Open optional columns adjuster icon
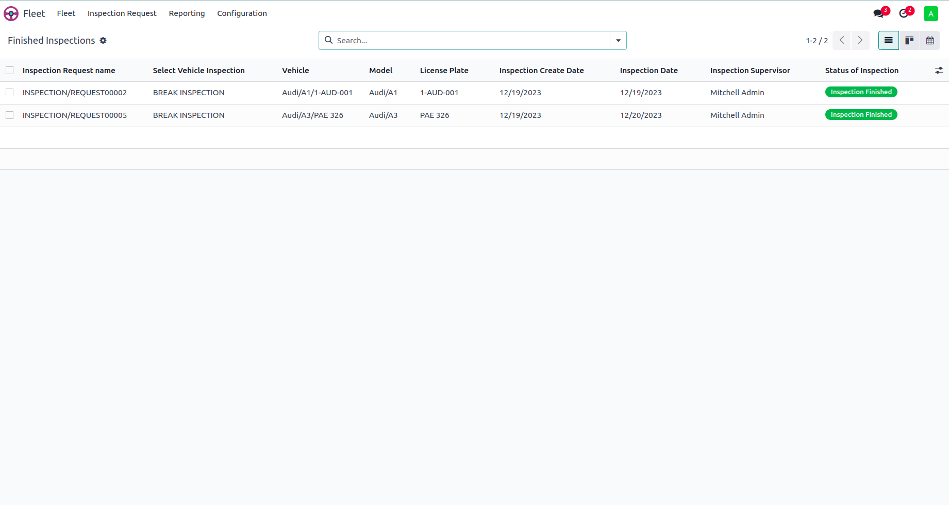This screenshot has width=949, height=505. coord(939,71)
